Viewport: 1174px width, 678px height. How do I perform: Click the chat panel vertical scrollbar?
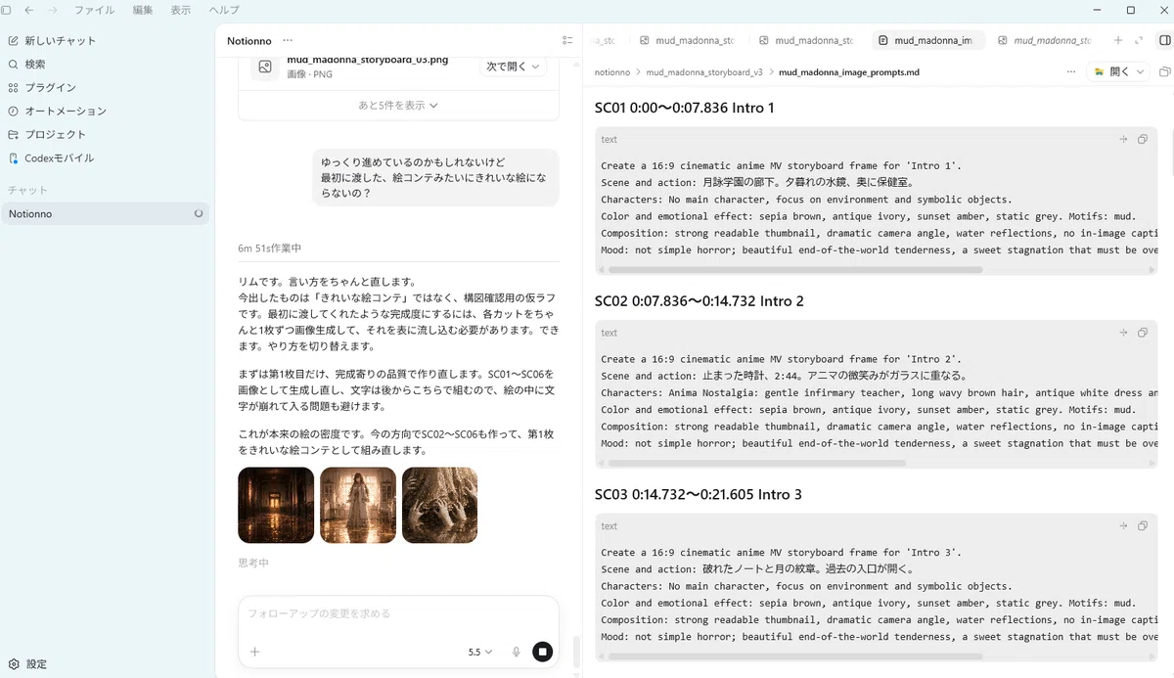[x=575, y=650]
